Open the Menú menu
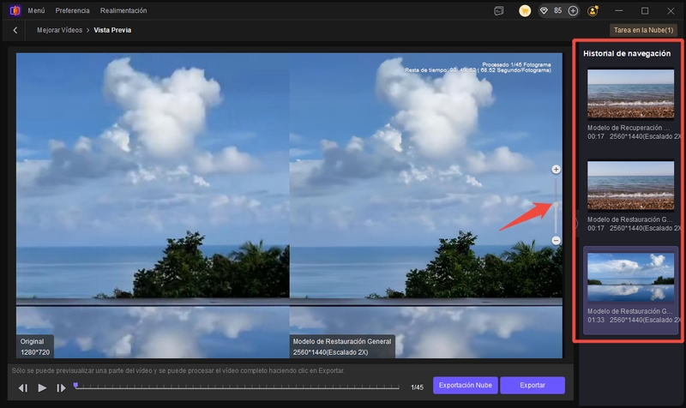 pyautogui.click(x=36, y=10)
